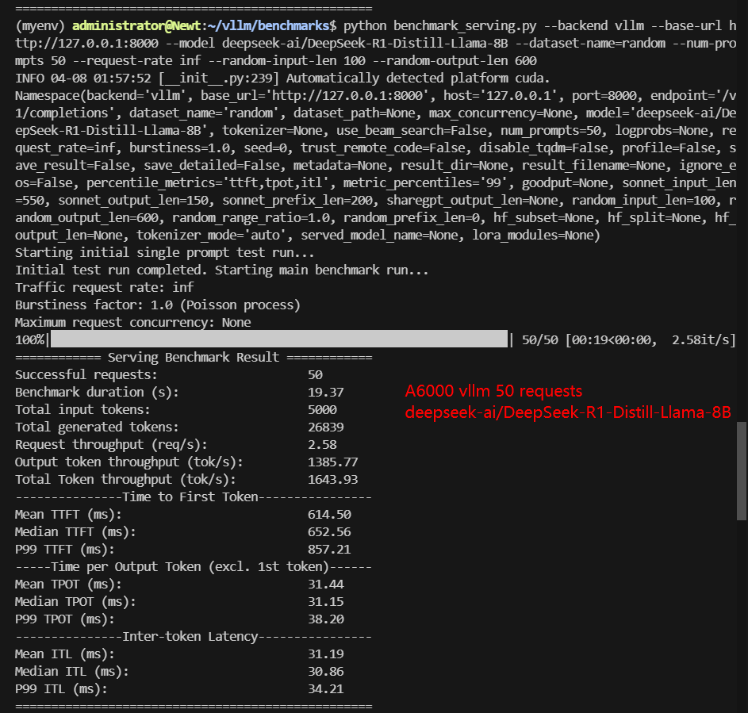748x713 pixels.
Task: Click the output throughput value "1385.77"
Action: (333, 462)
